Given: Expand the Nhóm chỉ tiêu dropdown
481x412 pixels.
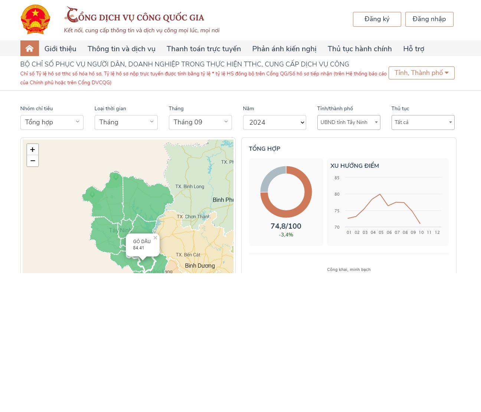Looking at the screenshot, I should (52, 122).
